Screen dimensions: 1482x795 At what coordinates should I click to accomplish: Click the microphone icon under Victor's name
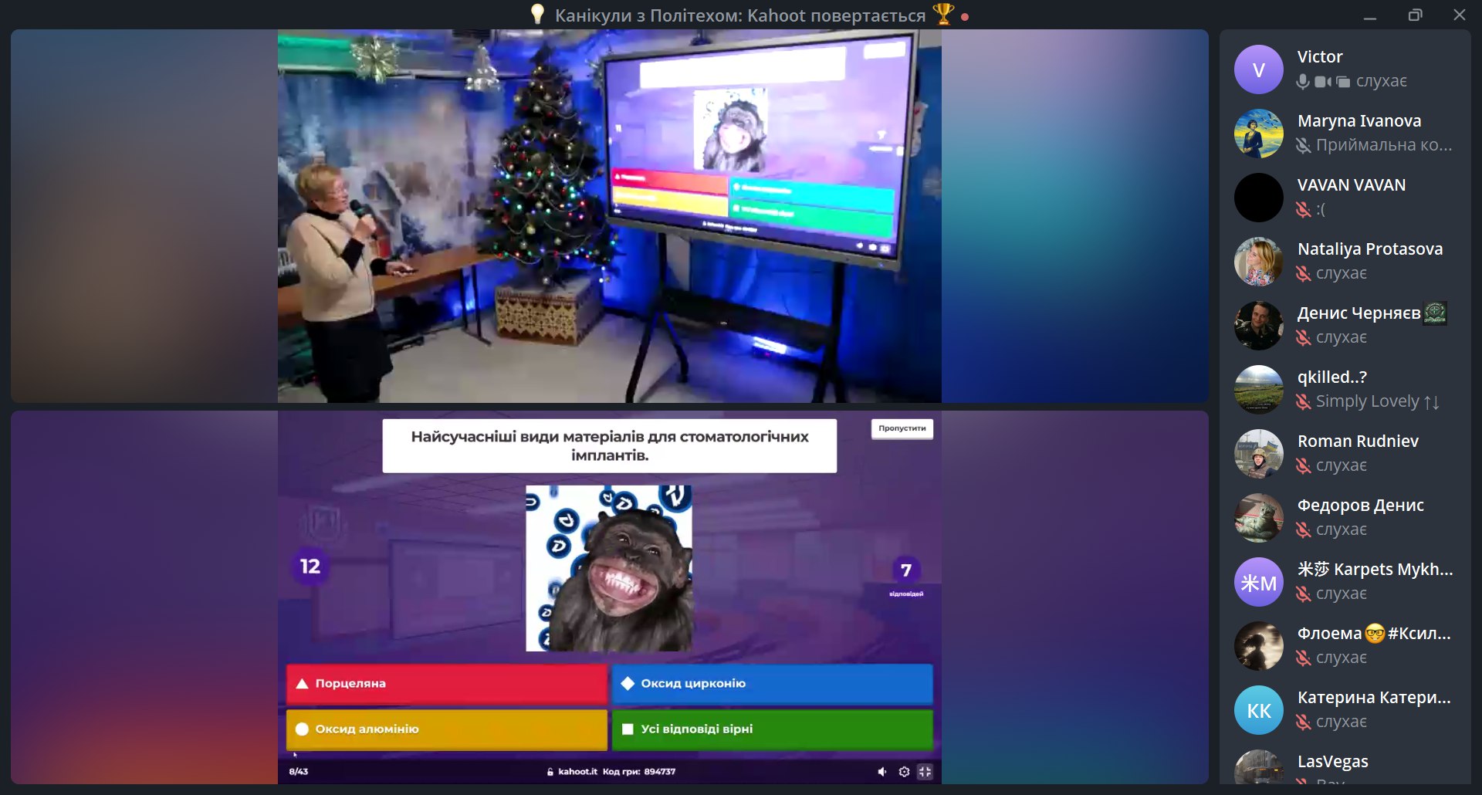point(1303,81)
